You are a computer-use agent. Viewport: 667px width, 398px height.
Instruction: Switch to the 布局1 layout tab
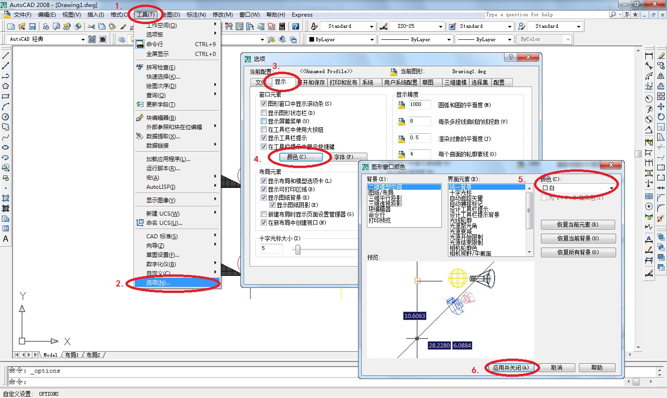tap(71, 355)
